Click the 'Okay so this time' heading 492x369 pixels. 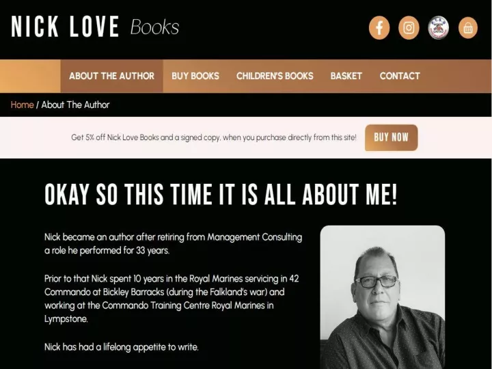(221, 194)
